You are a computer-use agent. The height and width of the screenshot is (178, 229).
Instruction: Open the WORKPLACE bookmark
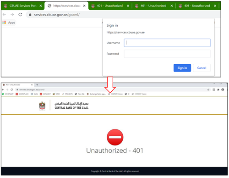tap(22, 94)
